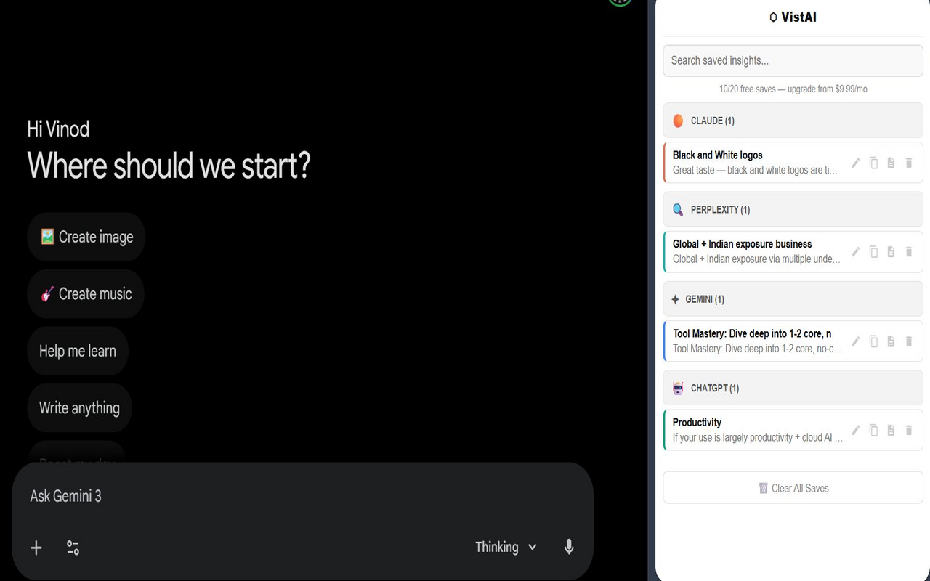The width and height of the screenshot is (930, 581).
Task: Collapse the PERPLEXITY (1) group
Action: point(793,210)
